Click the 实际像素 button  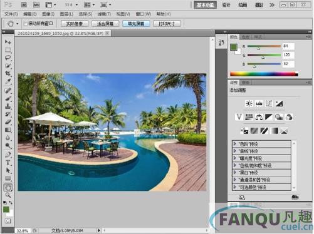click(x=75, y=24)
